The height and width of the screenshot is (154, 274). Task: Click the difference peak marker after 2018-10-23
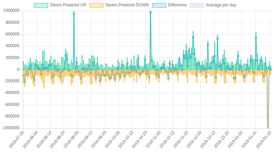pos(150,12)
